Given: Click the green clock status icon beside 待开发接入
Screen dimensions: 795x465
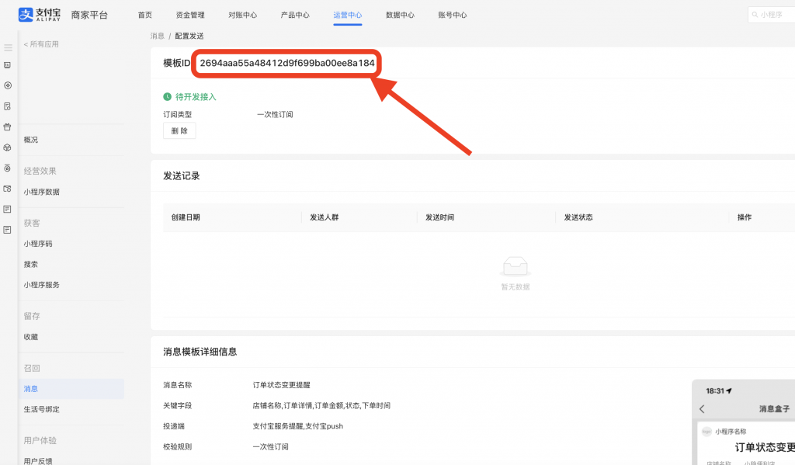Looking at the screenshot, I should pos(167,97).
